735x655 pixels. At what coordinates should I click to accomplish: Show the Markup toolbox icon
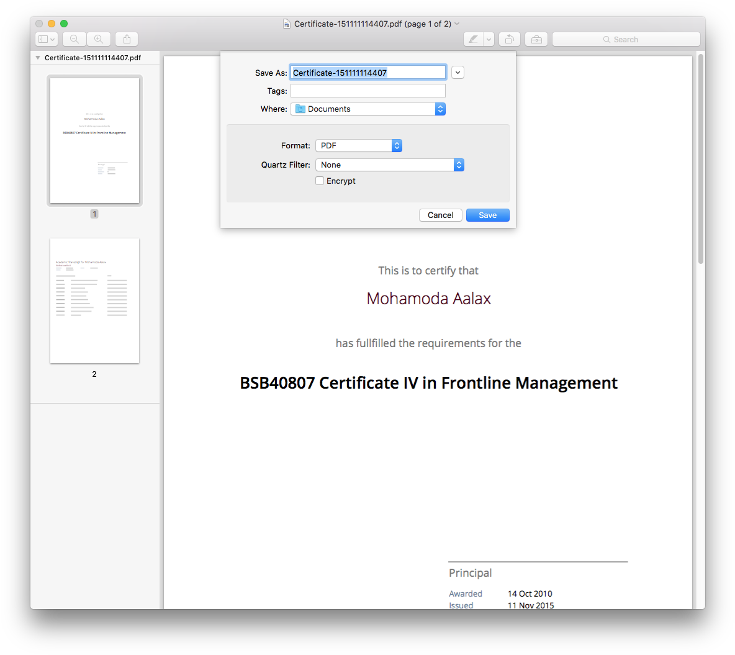click(x=536, y=39)
